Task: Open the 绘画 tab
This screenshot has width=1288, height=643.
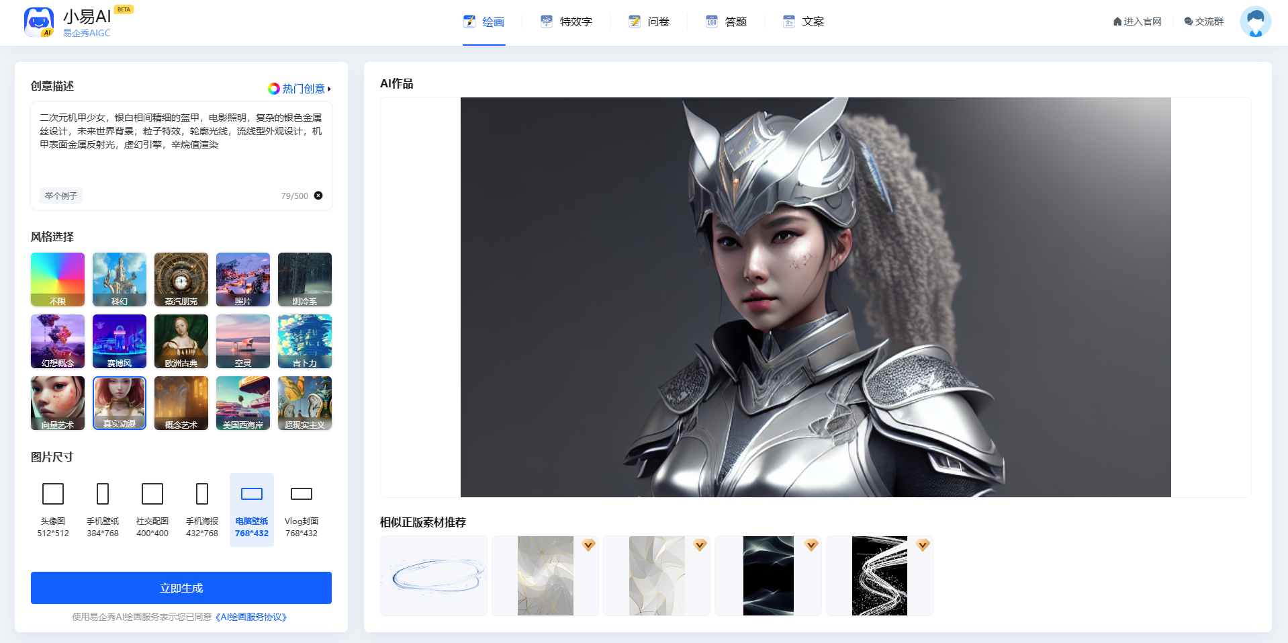Action: click(x=484, y=22)
